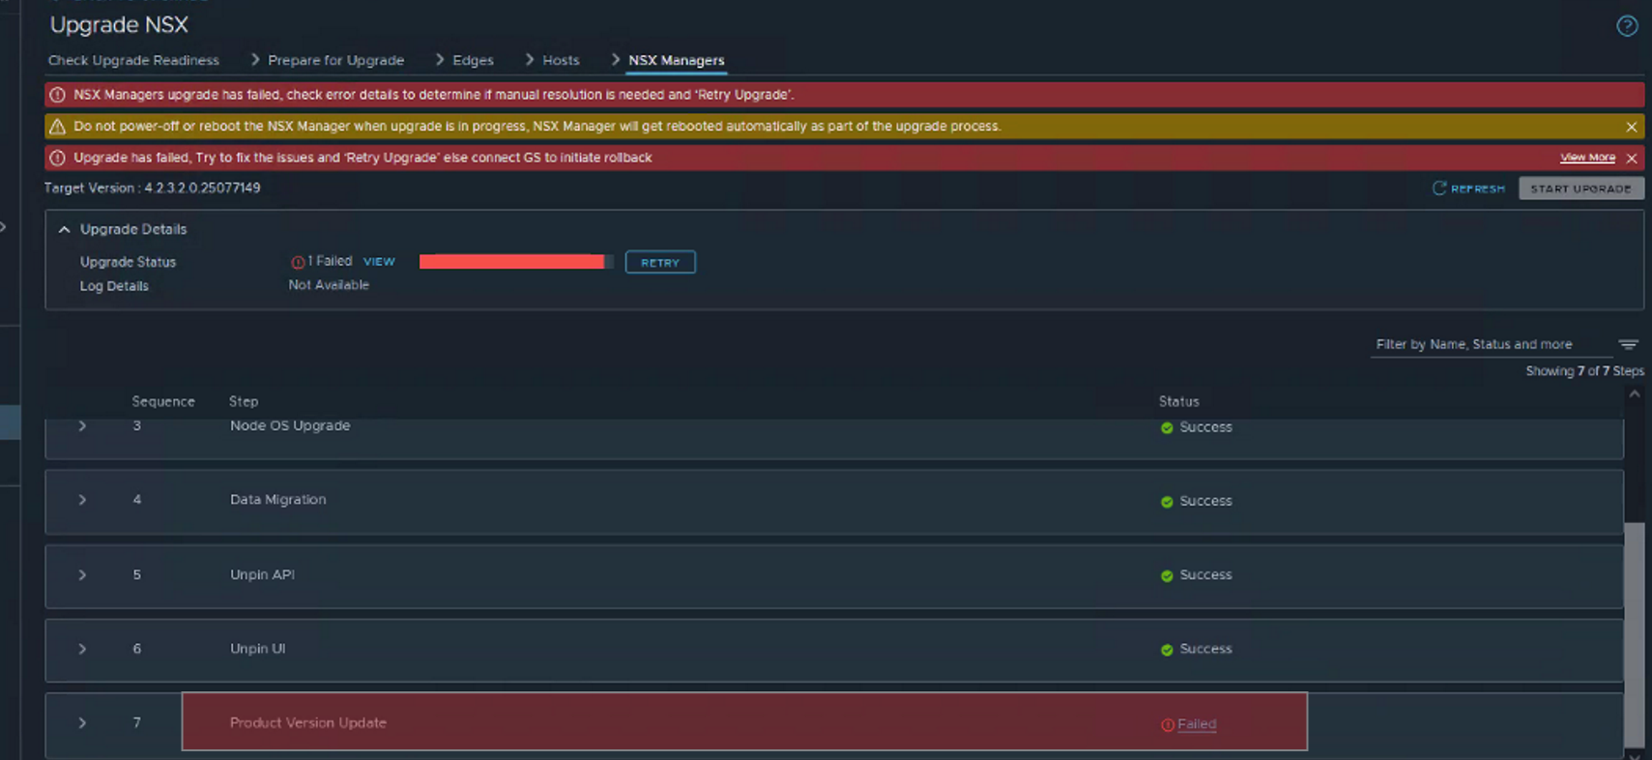
Task: Click the Refresh icon button
Action: click(x=1439, y=189)
